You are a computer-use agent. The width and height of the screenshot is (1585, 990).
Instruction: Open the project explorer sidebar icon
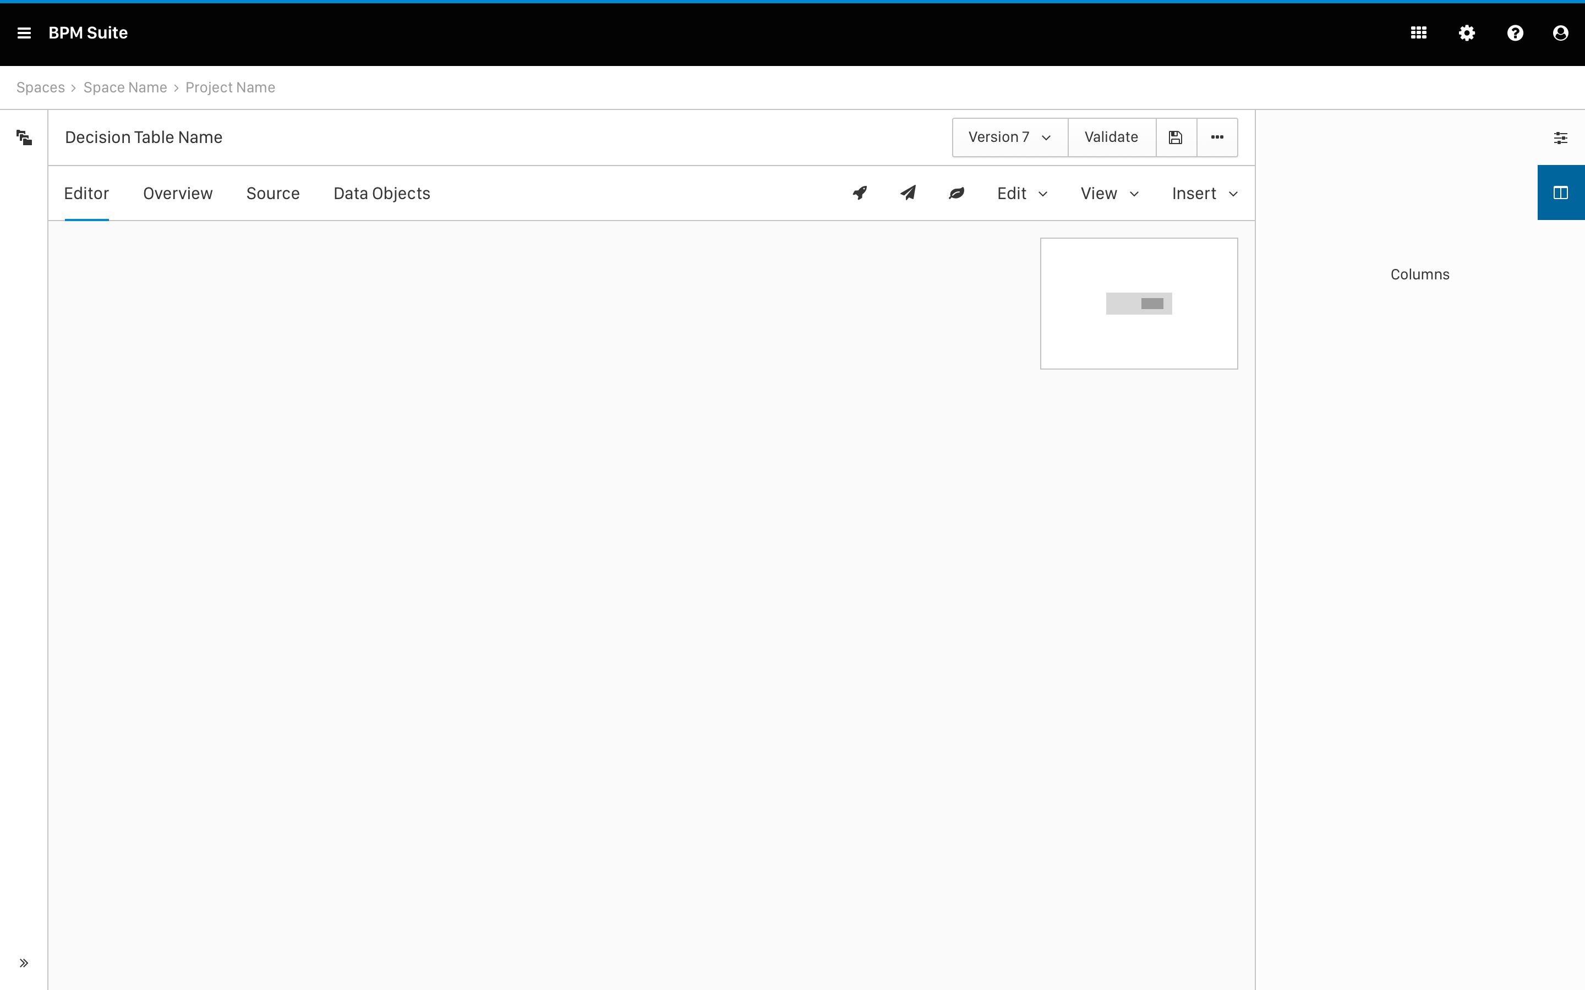(x=24, y=137)
